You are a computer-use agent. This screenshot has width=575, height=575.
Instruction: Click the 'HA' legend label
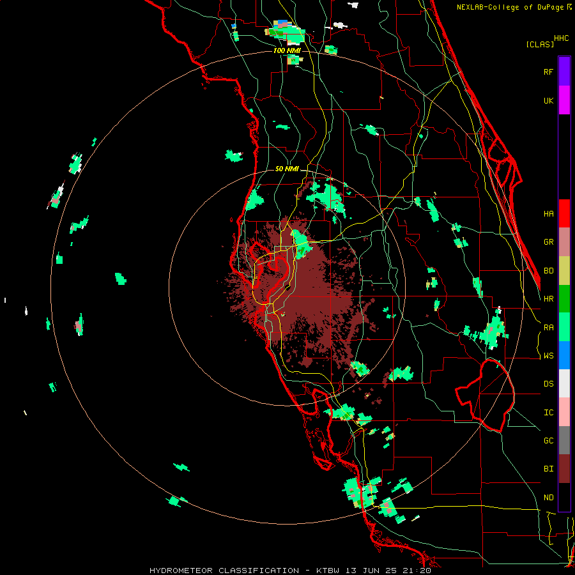(x=548, y=214)
